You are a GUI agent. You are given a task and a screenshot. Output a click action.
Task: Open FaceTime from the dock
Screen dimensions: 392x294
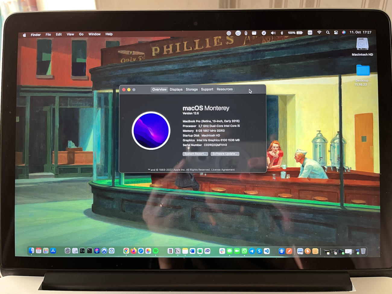[237, 251]
